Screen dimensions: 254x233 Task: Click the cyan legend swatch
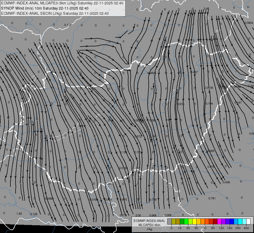point(240,221)
